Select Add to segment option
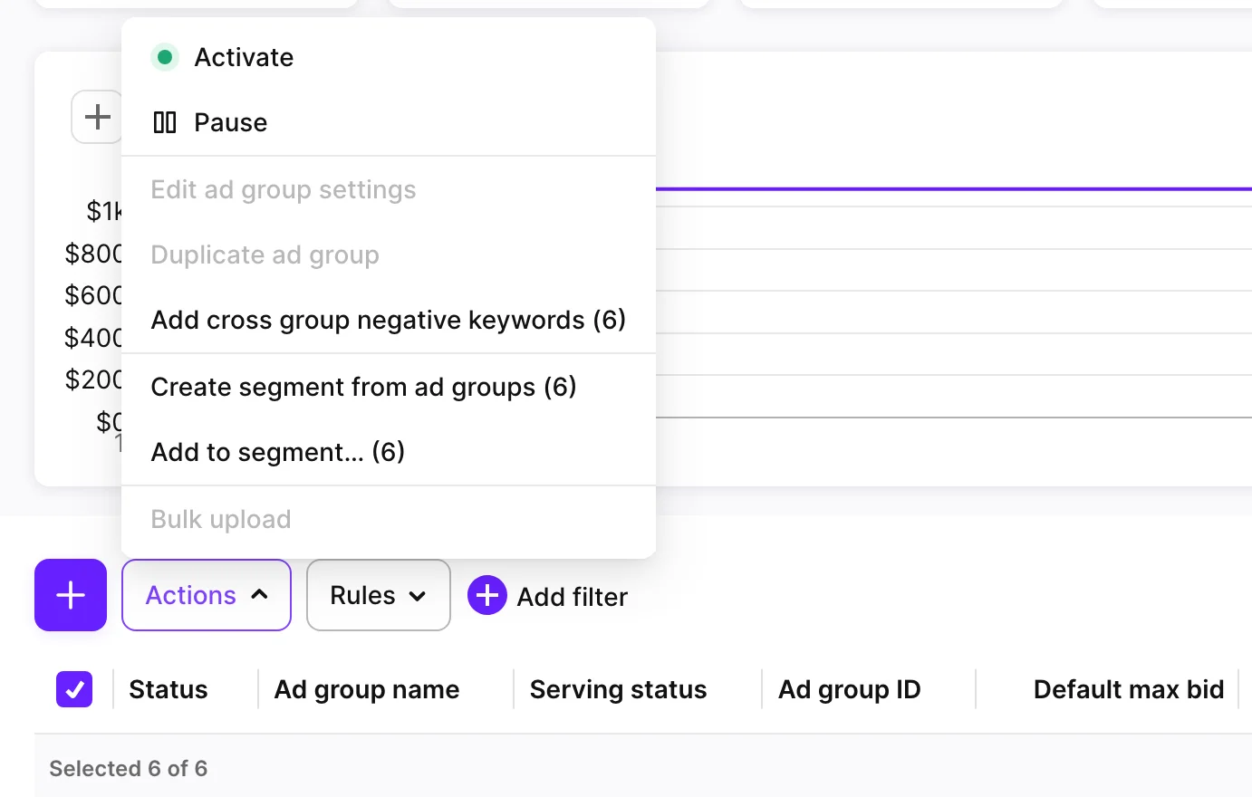Image resolution: width=1252 pixels, height=797 pixels. tap(389, 452)
